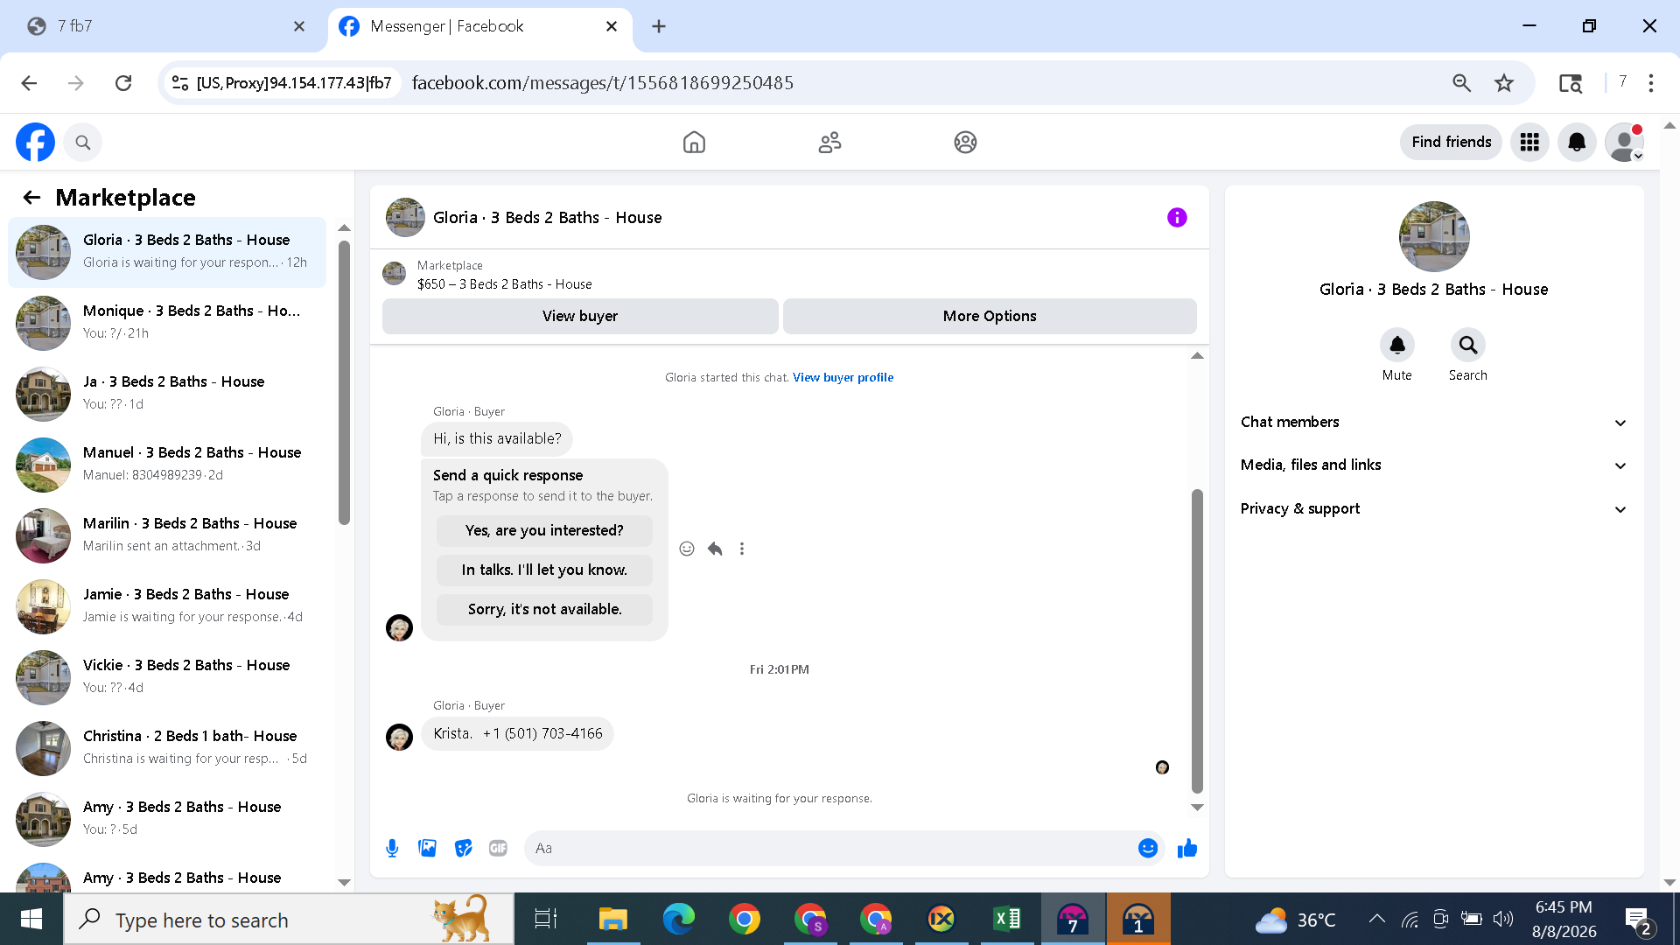Open the Groups icon in top navigation

pyautogui.click(x=965, y=142)
